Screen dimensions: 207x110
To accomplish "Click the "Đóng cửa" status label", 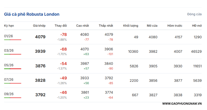I will tap(194, 14).
